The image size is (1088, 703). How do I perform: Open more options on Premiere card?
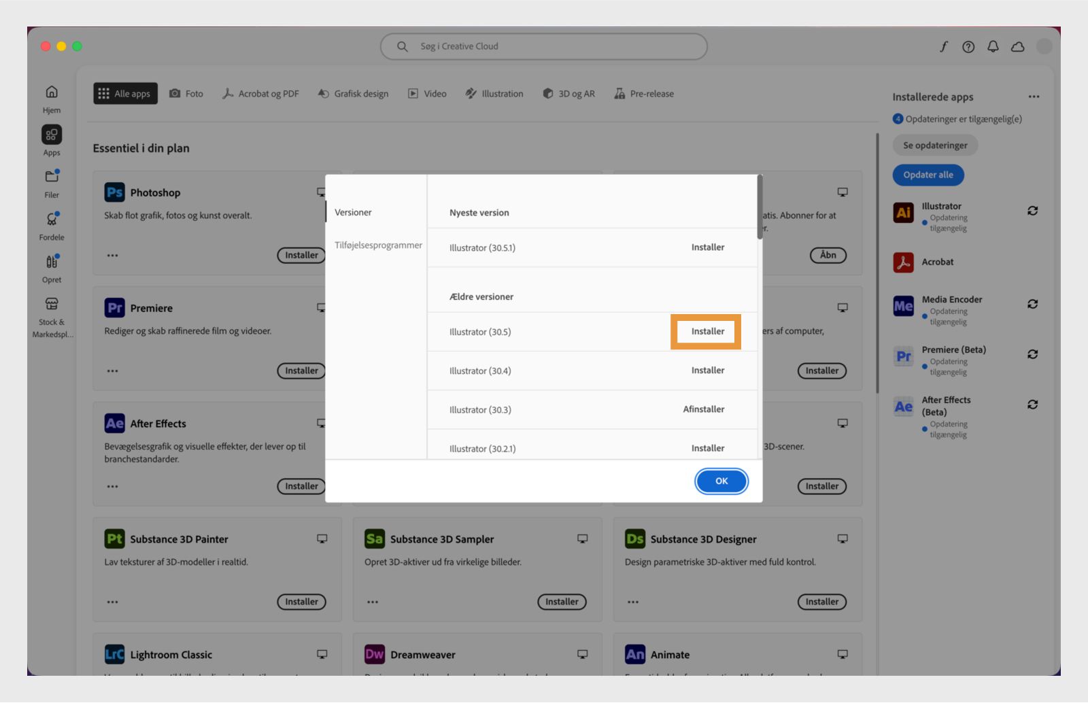(112, 371)
